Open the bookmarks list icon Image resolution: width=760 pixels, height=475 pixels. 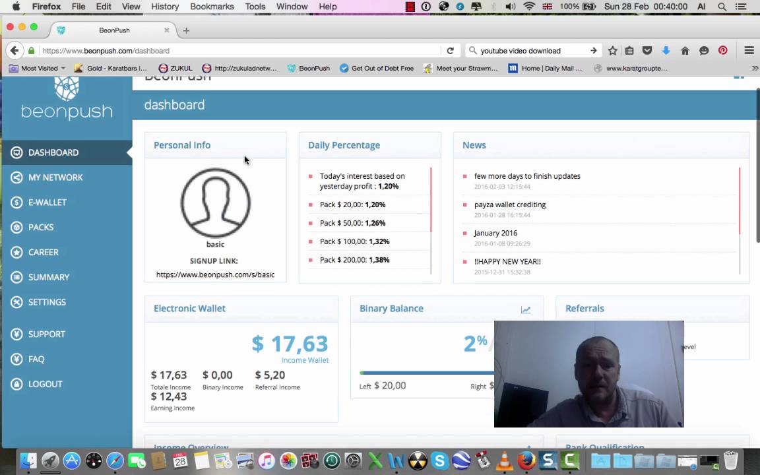click(629, 50)
